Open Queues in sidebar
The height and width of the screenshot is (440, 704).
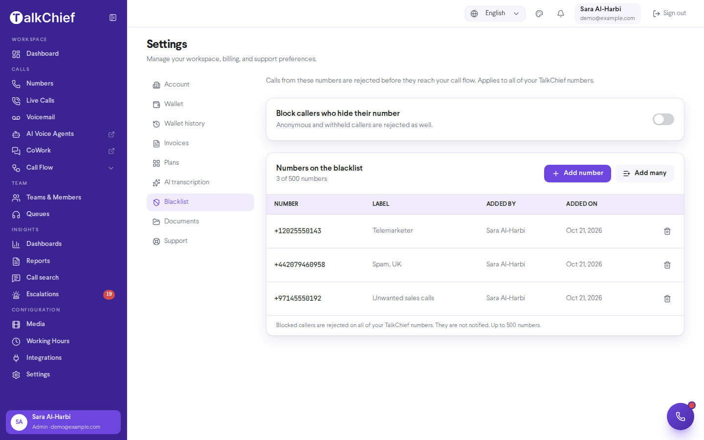point(64,214)
